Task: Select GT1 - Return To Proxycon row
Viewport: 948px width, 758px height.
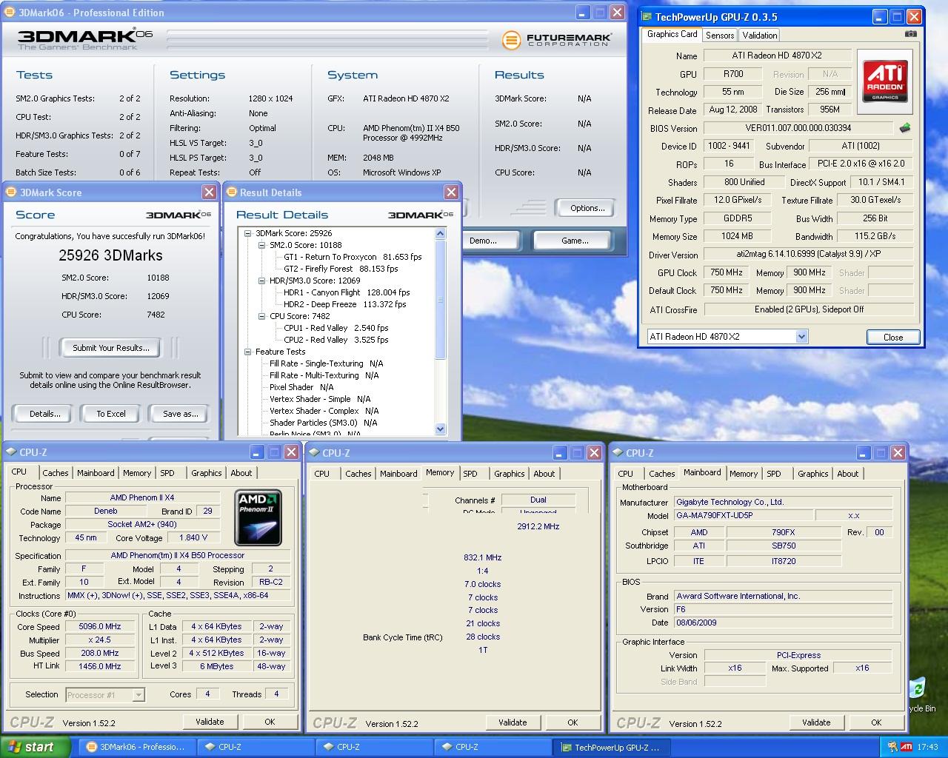Action: [x=353, y=257]
